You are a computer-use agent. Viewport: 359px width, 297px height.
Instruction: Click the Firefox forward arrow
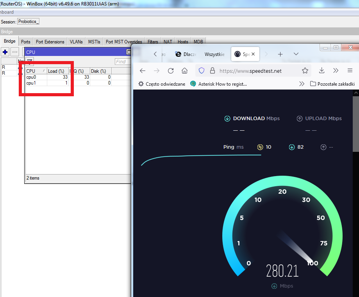tap(157, 71)
